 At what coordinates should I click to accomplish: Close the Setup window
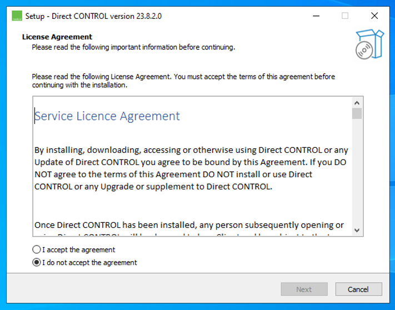[x=374, y=16]
